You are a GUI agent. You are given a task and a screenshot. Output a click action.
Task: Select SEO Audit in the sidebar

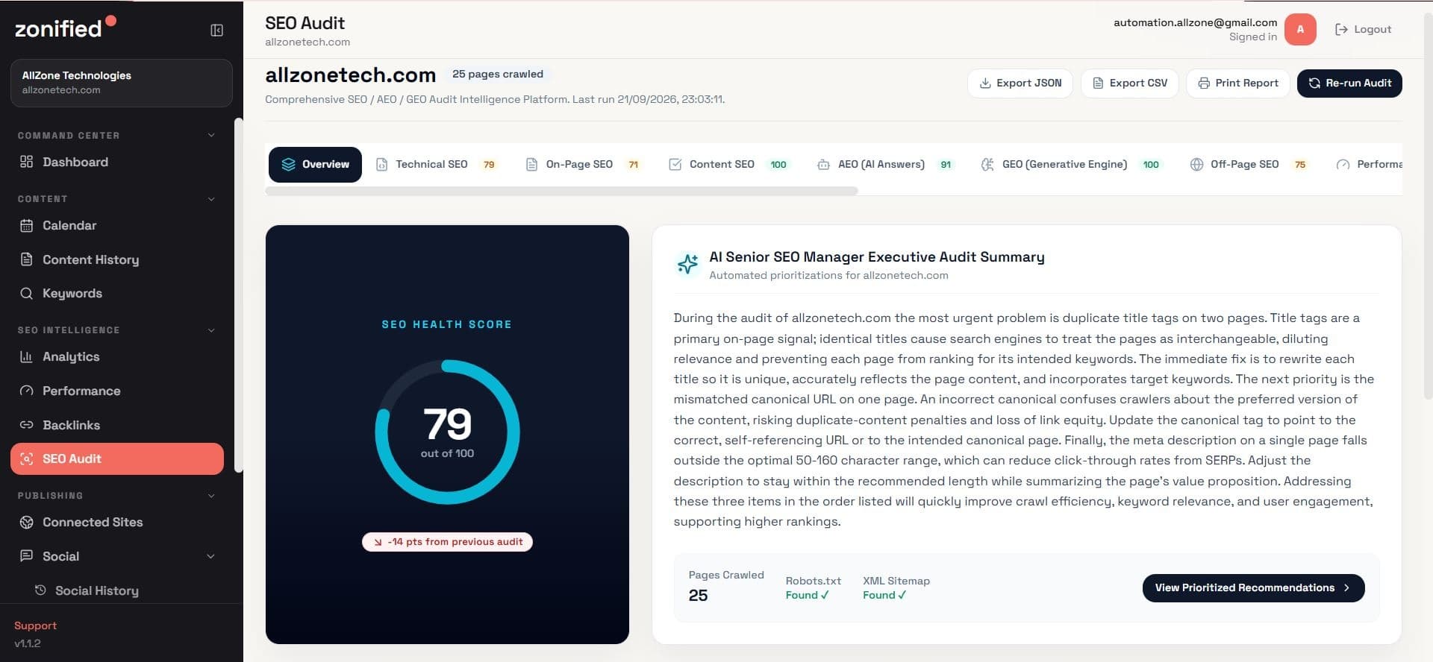click(x=117, y=458)
